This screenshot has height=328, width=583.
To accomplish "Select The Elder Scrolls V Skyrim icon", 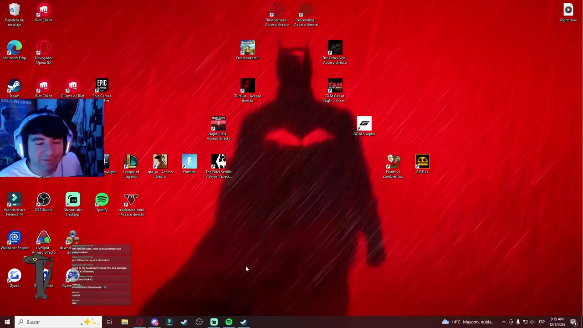I will click(219, 166).
